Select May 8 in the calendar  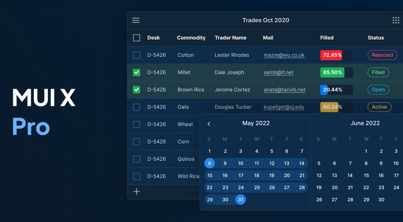click(x=210, y=163)
